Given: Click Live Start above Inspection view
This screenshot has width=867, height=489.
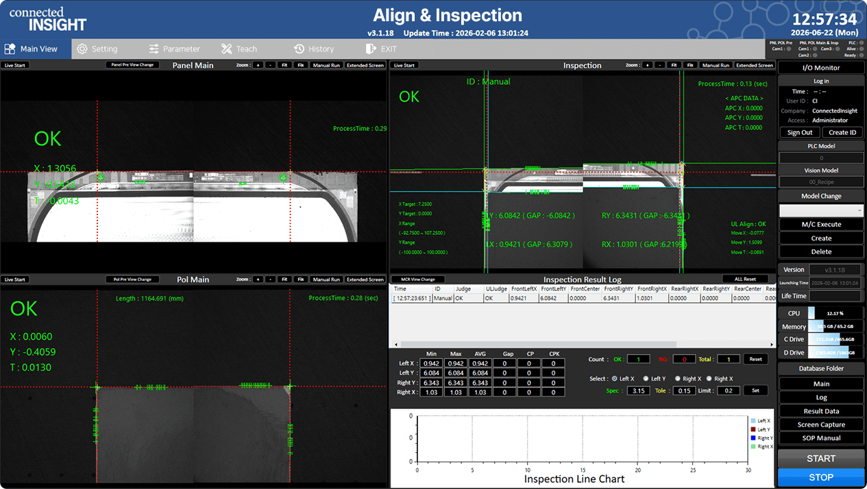Looking at the screenshot, I should [404, 65].
